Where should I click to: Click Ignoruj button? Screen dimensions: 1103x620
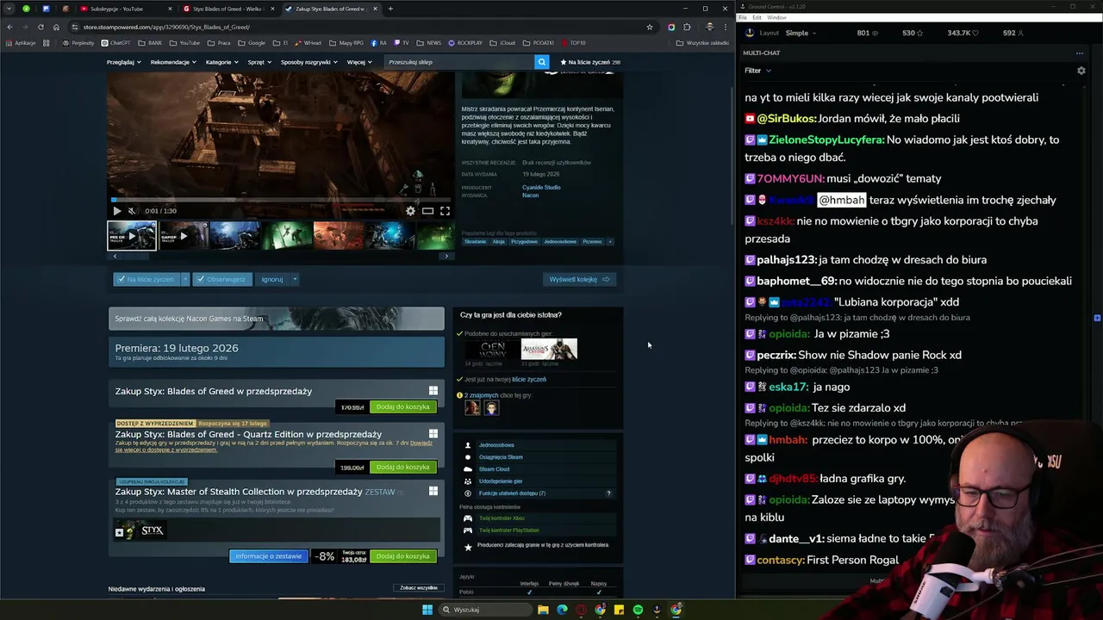pyautogui.click(x=272, y=279)
